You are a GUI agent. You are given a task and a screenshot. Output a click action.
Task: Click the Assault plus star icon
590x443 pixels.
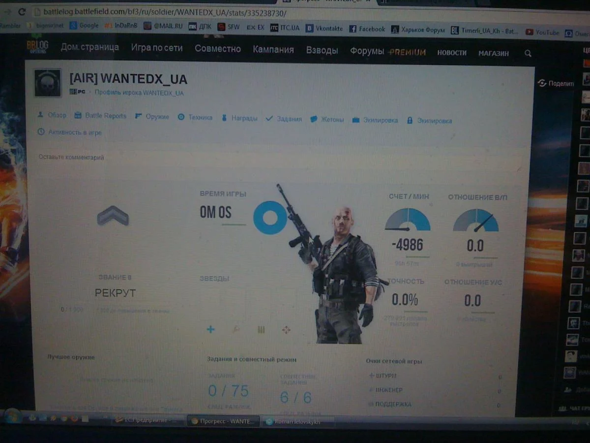click(x=210, y=329)
